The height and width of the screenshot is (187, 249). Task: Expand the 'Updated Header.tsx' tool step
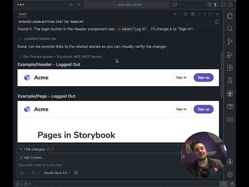[37, 39]
